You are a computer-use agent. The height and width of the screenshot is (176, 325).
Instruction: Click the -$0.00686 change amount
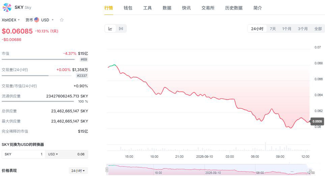pos(11,40)
